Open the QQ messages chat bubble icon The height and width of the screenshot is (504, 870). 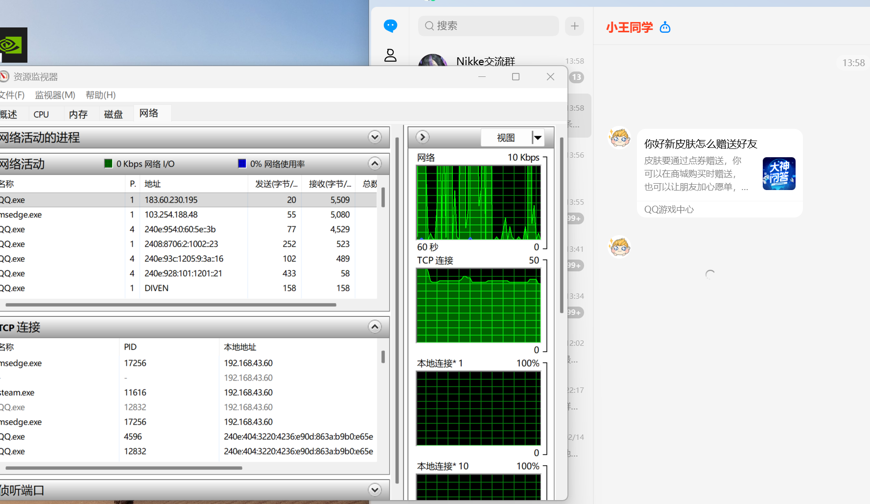pyautogui.click(x=390, y=26)
